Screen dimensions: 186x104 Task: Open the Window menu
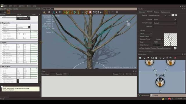pos(22,6)
